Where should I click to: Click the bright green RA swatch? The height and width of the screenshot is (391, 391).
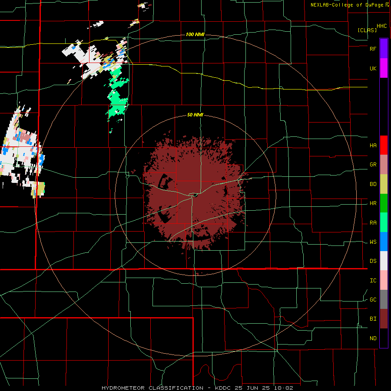[384, 222]
